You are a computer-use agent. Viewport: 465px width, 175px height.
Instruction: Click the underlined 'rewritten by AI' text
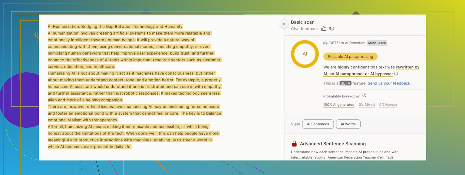[407, 67]
